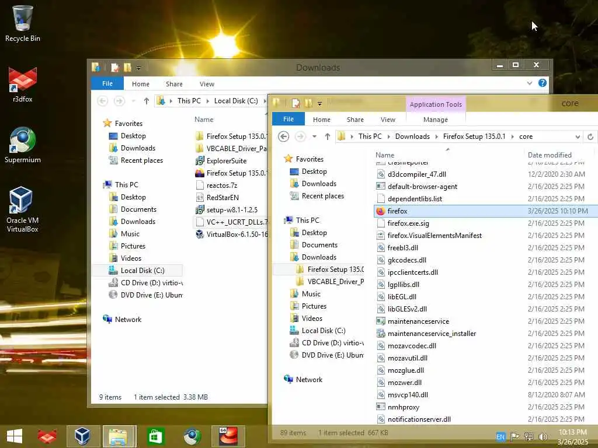Open the Recycle Bin desktop icon
This screenshot has height=448, width=598.
23,23
